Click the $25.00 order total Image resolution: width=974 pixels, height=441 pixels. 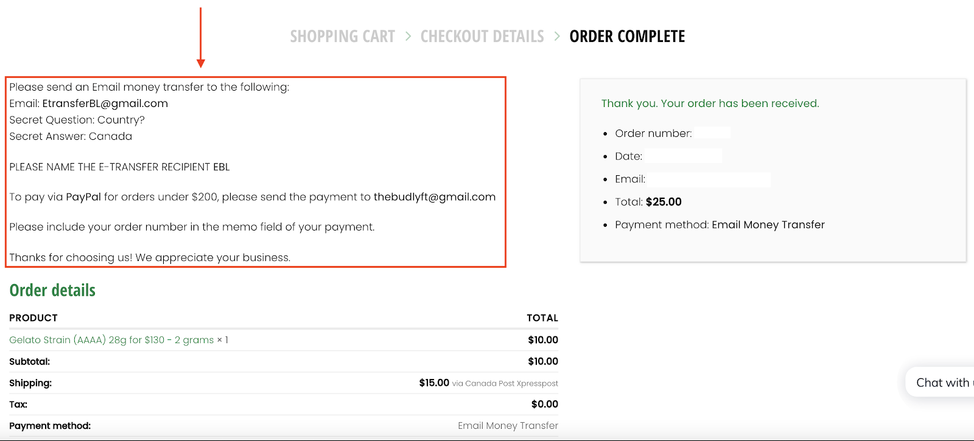click(x=664, y=202)
